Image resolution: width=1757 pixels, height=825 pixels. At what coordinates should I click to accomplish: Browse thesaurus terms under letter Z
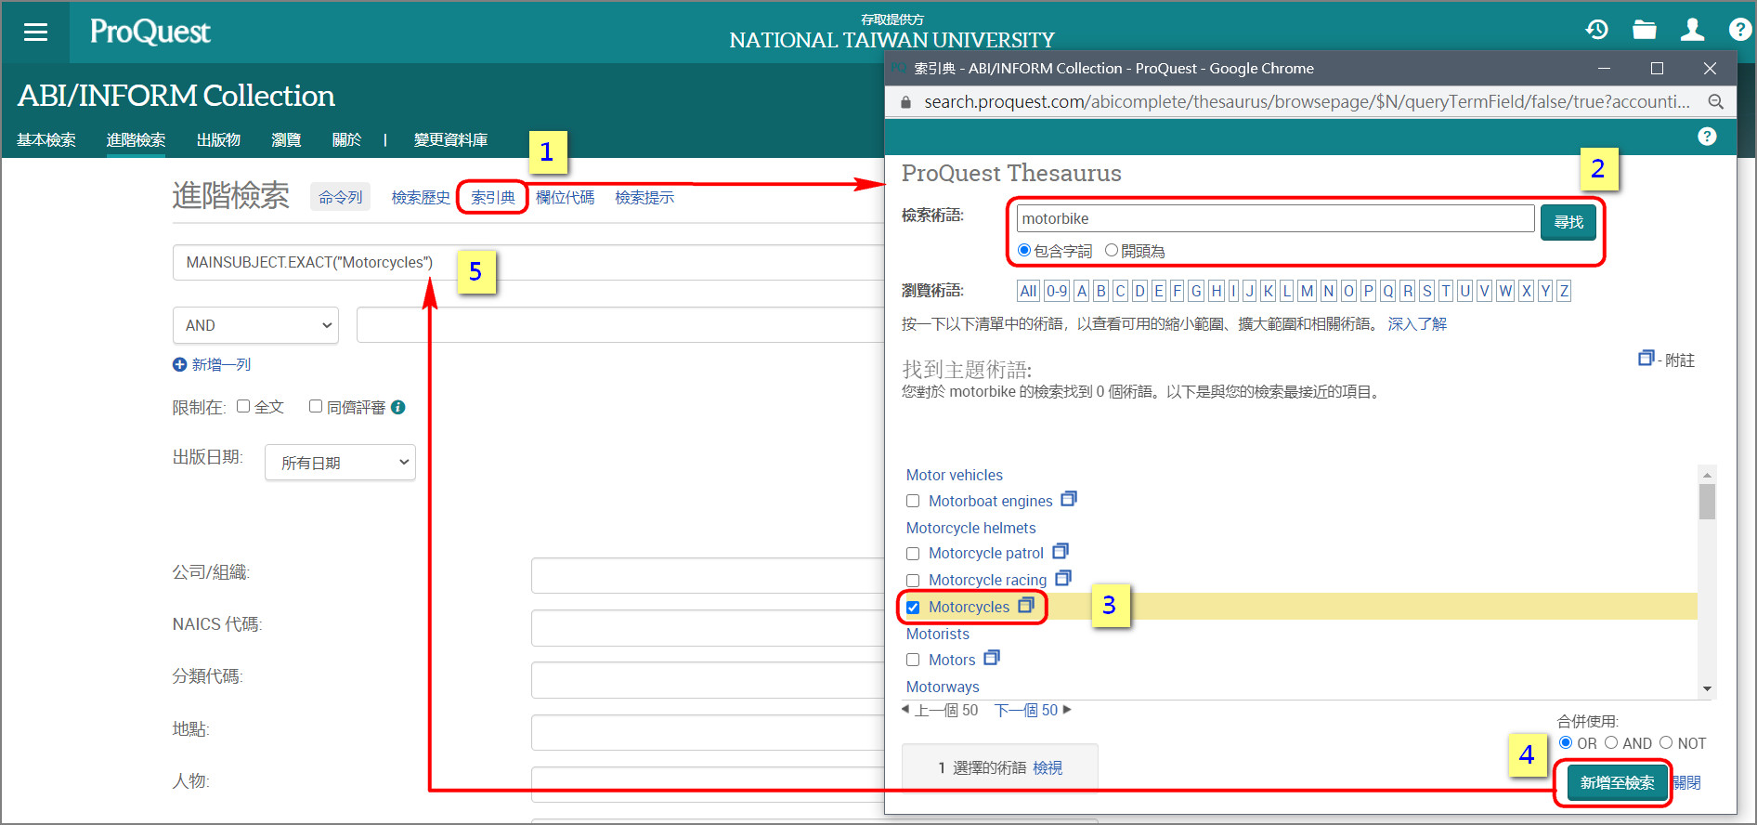point(1564,291)
